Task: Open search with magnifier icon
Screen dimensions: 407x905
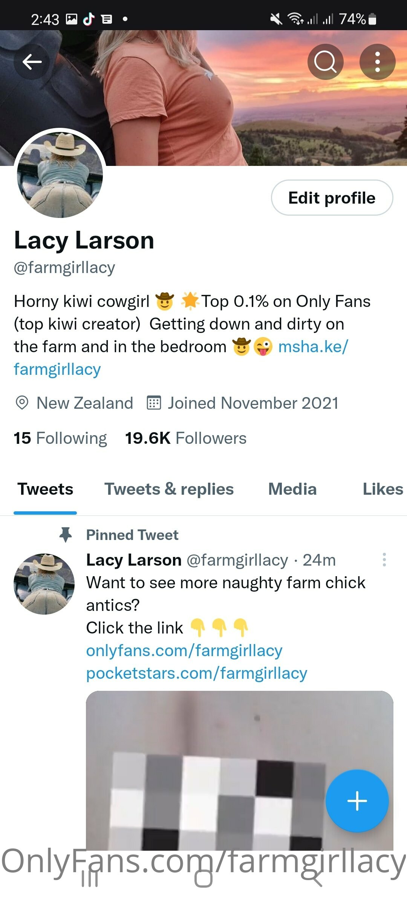Action: click(325, 62)
